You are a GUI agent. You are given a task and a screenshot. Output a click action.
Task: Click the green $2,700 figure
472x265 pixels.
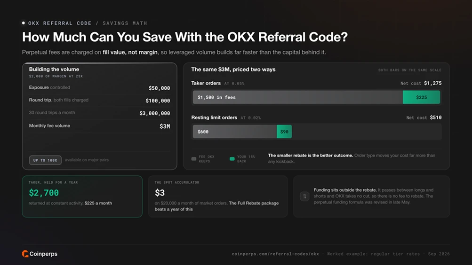click(44, 193)
